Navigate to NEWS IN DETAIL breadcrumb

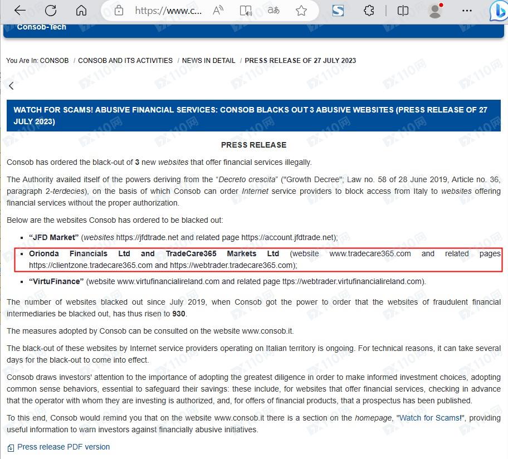[x=209, y=61]
